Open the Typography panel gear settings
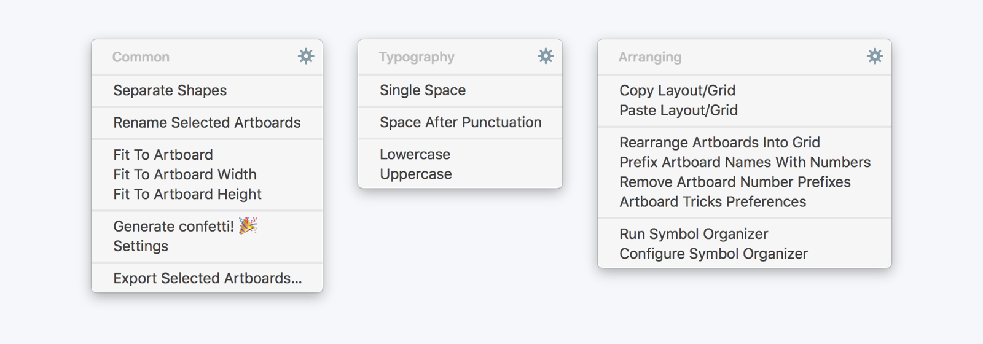The height and width of the screenshot is (344, 983). tap(546, 57)
